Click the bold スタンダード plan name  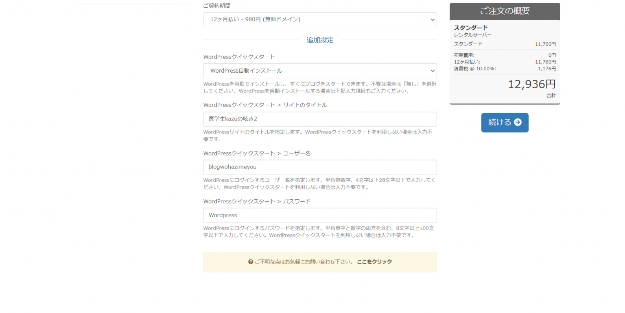click(x=470, y=28)
